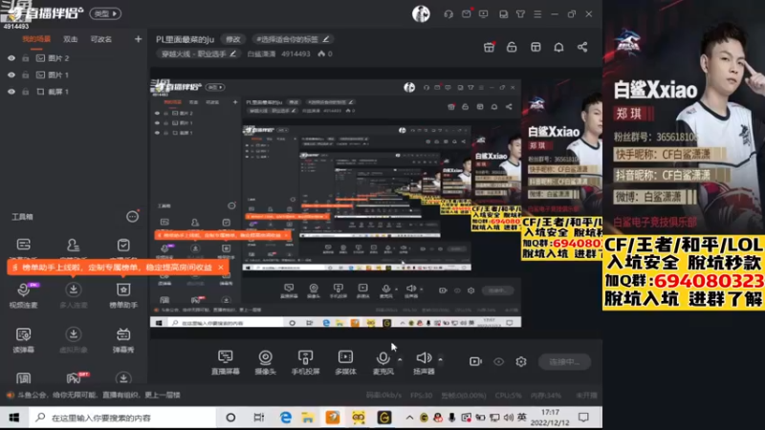Click the share icon above preview
Image resolution: width=765 pixels, height=430 pixels.
[582, 47]
